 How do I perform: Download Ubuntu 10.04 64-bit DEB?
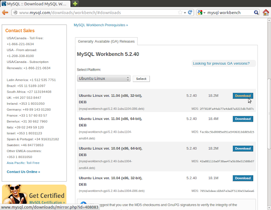click(x=243, y=148)
